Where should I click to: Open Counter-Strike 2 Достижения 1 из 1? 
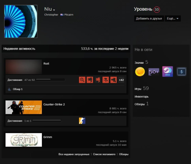click(x=19, y=121)
